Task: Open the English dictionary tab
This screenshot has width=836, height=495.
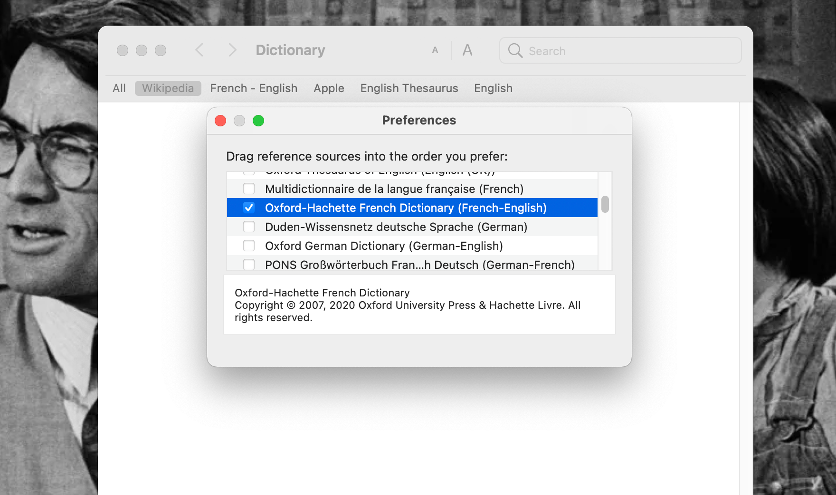Action: tap(493, 88)
